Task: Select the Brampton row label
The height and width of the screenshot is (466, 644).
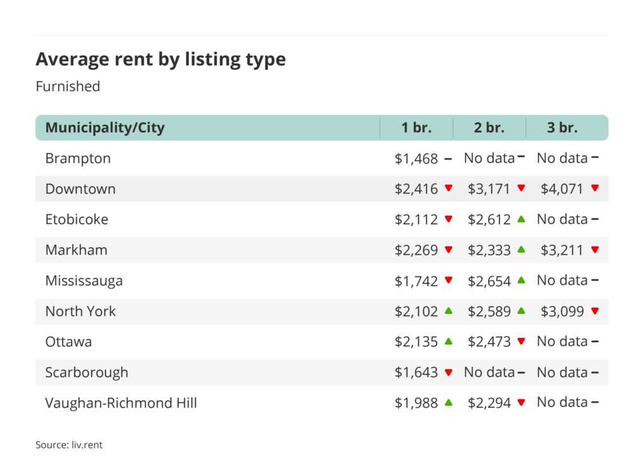Action: click(x=78, y=158)
